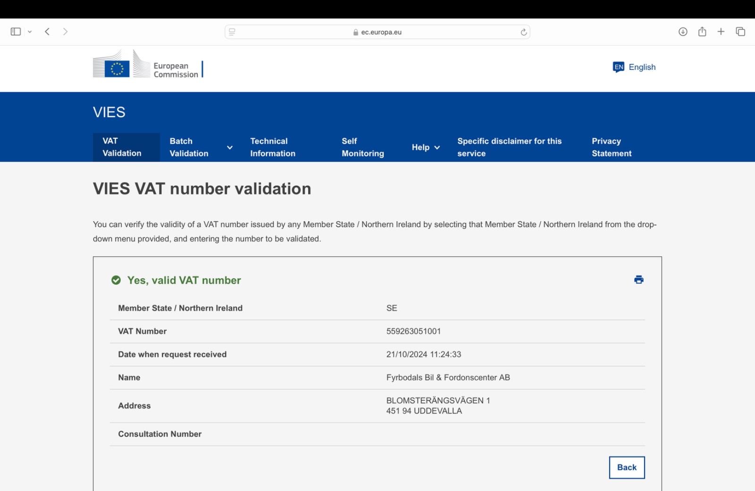The height and width of the screenshot is (491, 755).
Task: Click the page reader icon in address bar
Action: [x=232, y=32]
